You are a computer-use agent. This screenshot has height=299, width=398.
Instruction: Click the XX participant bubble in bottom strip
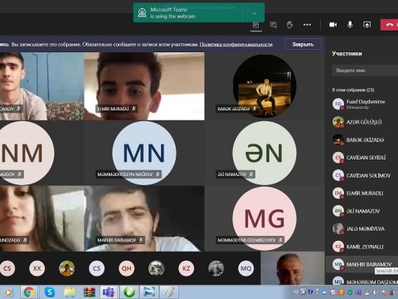tap(36, 268)
